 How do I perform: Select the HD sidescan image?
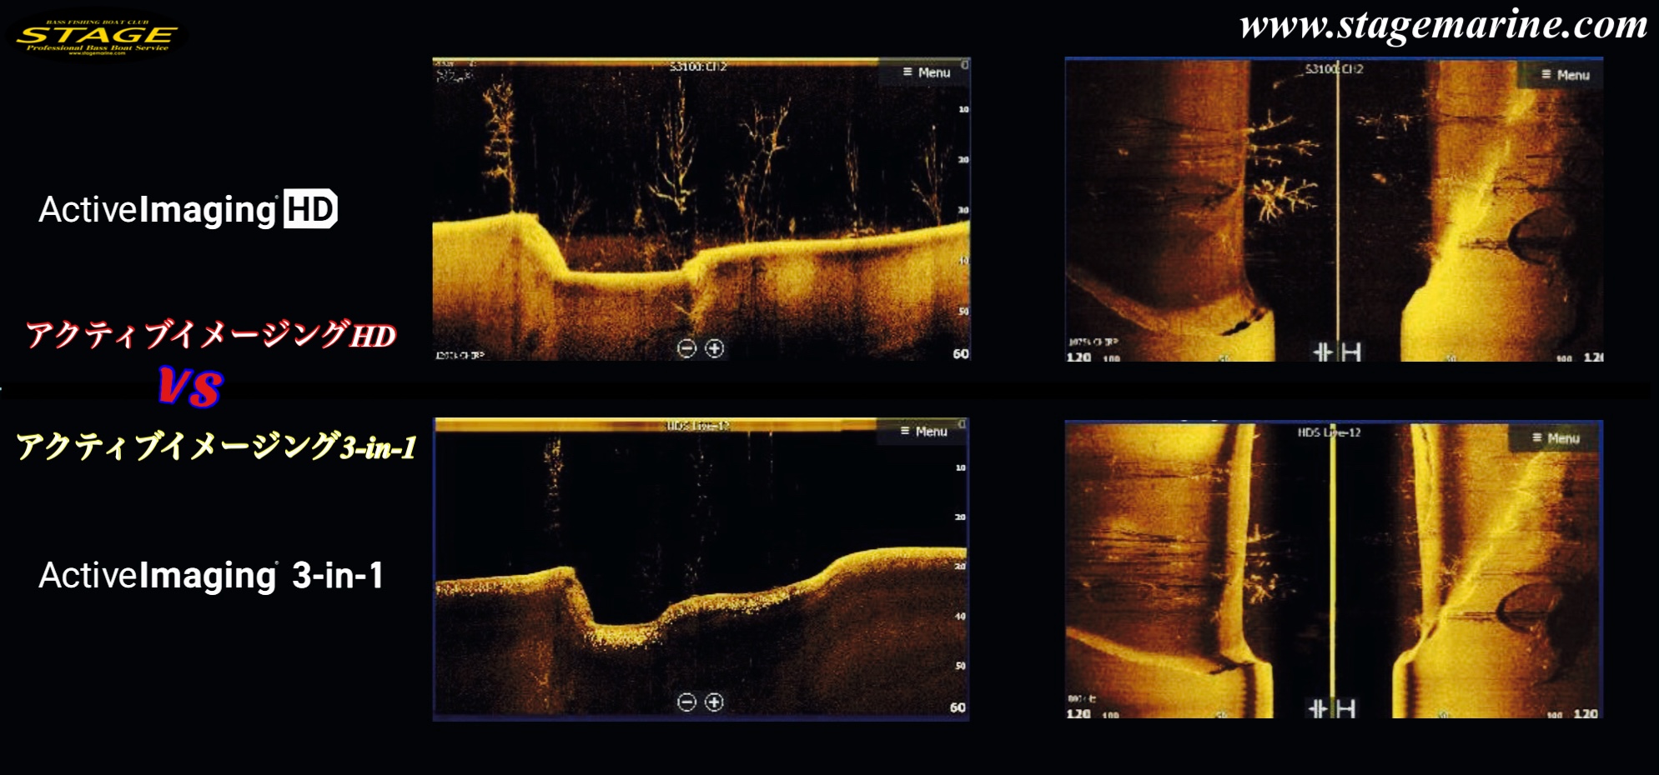(x=1335, y=209)
